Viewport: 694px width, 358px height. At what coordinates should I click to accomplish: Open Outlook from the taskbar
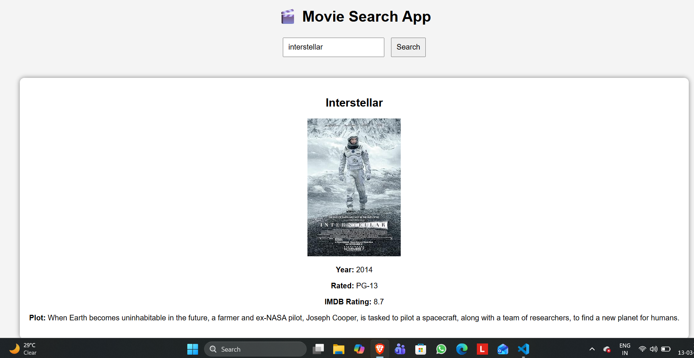pos(503,349)
